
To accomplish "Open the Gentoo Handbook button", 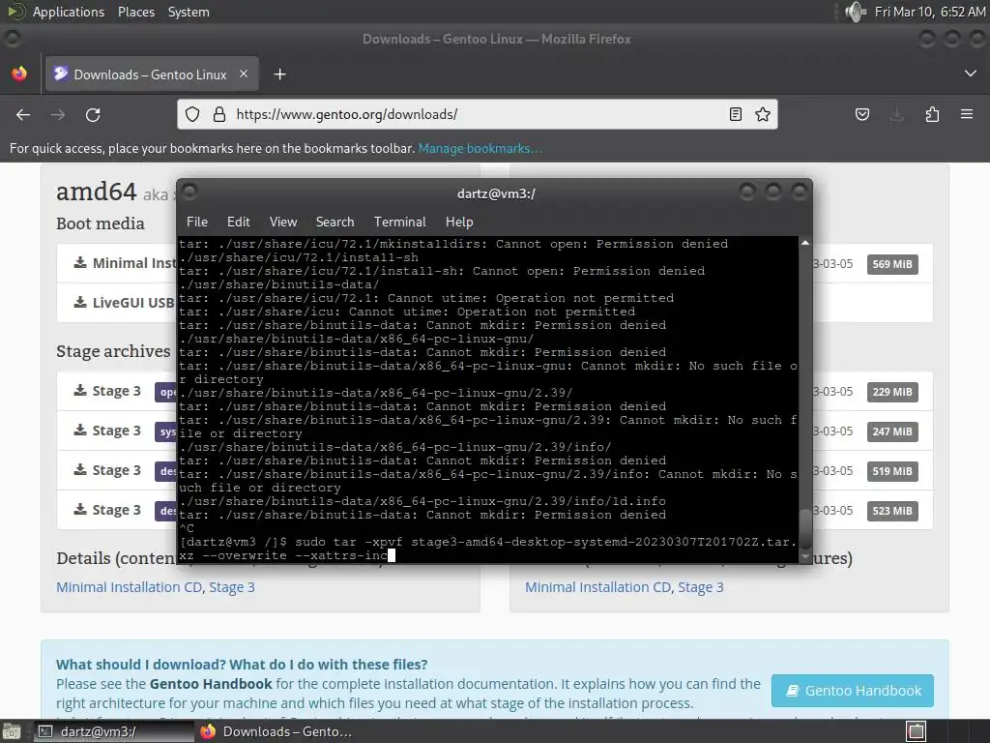I will [x=853, y=691].
